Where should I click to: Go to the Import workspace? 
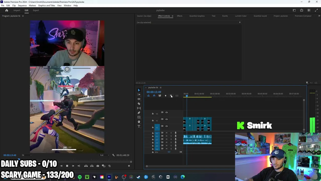coord(17,10)
